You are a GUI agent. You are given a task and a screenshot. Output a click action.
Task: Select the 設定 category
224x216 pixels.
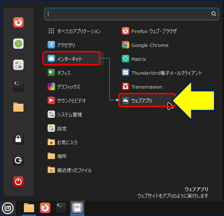click(57, 128)
